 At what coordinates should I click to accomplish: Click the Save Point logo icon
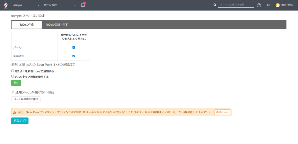(x=6, y=5)
